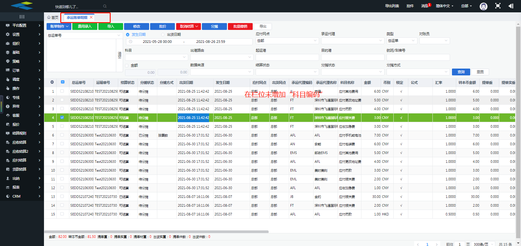The width and height of the screenshot is (521, 246).
Task: Enable the 金额 filter checkbox
Action: coord(127,65)
